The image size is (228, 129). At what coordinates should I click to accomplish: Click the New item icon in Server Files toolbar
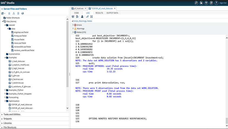pos(2,13)
